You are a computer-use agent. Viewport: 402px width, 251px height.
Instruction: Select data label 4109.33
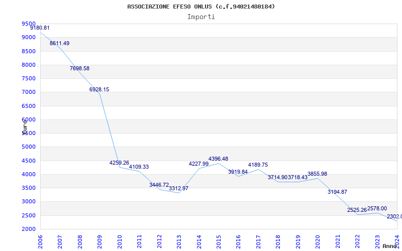coord(139,167)
